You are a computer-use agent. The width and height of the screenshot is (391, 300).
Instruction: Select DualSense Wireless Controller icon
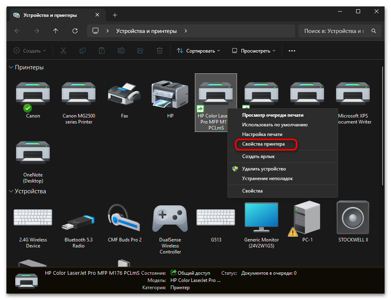pyautogui.click(x=170, y=219)
